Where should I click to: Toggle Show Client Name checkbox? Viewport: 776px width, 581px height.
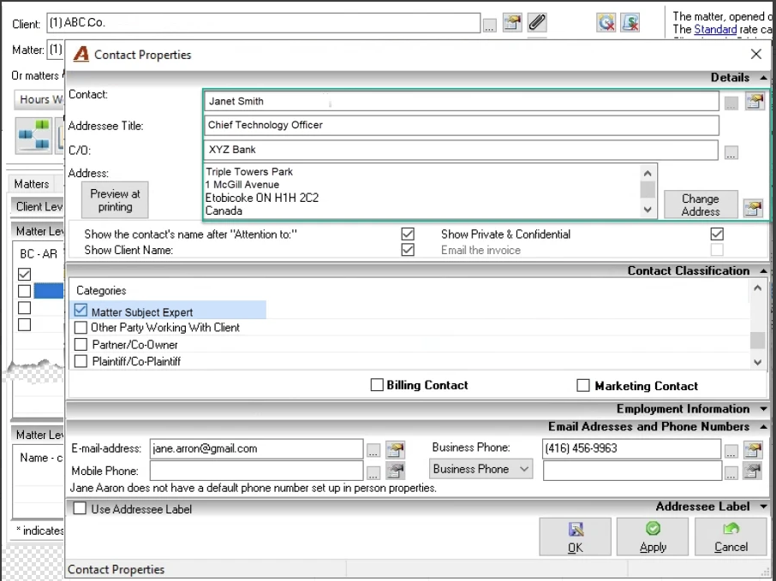pyautogui.click(x=408, y=250)
